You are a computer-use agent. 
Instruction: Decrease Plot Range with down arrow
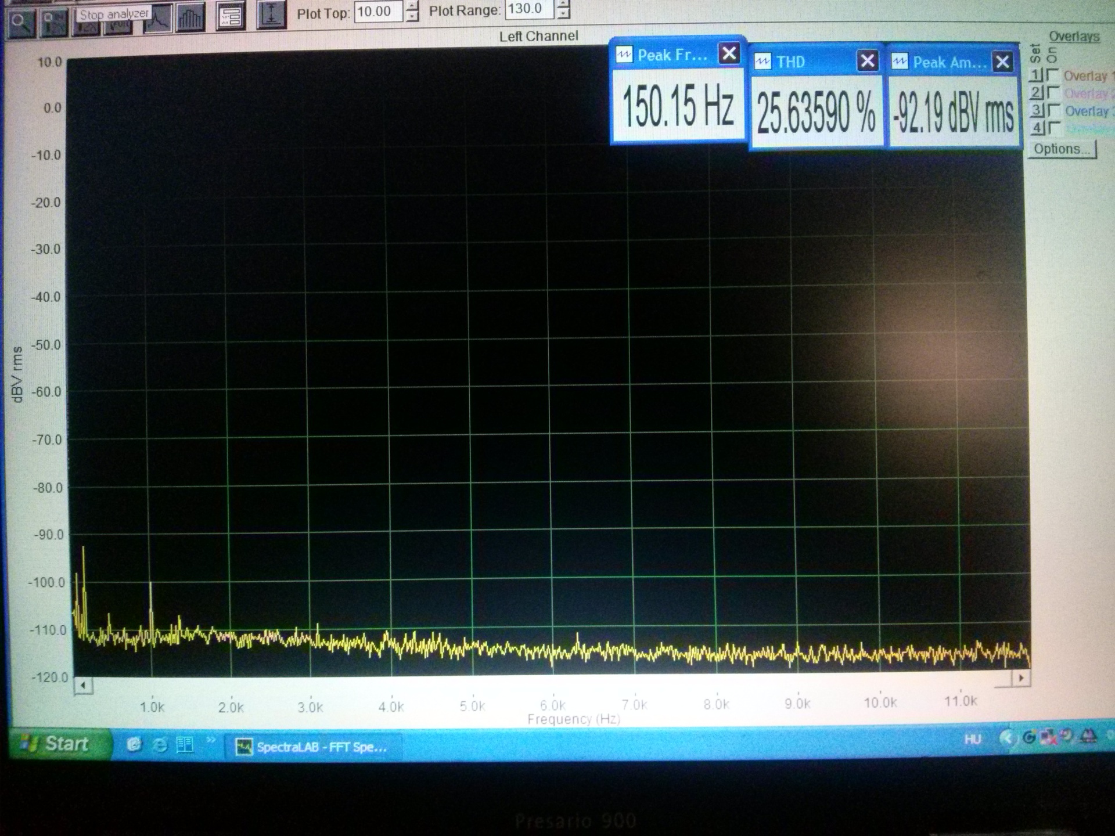tap(563, 14)
